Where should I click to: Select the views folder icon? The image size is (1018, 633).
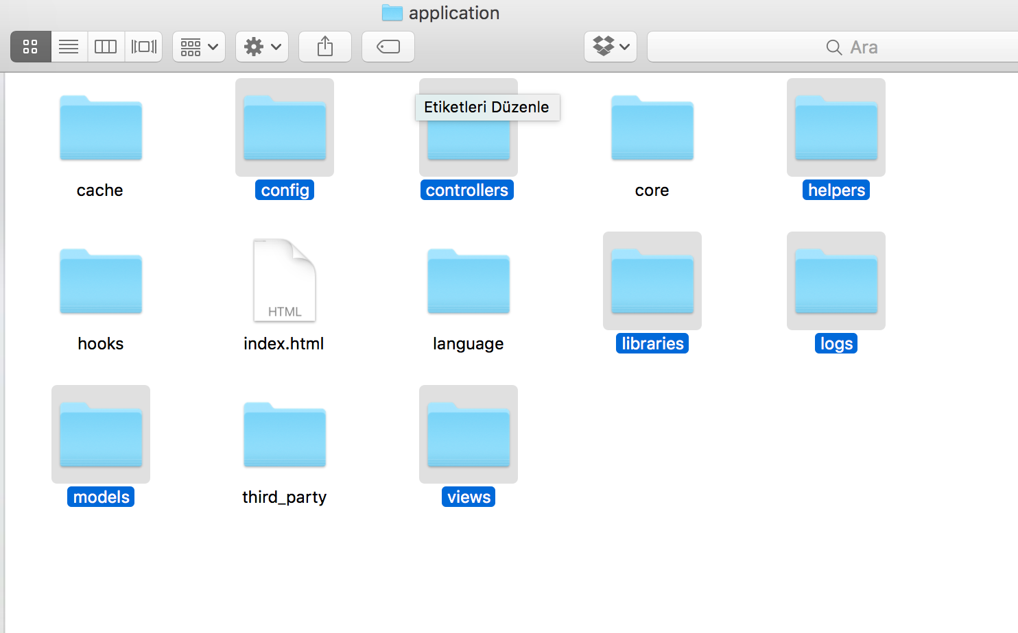469,435
